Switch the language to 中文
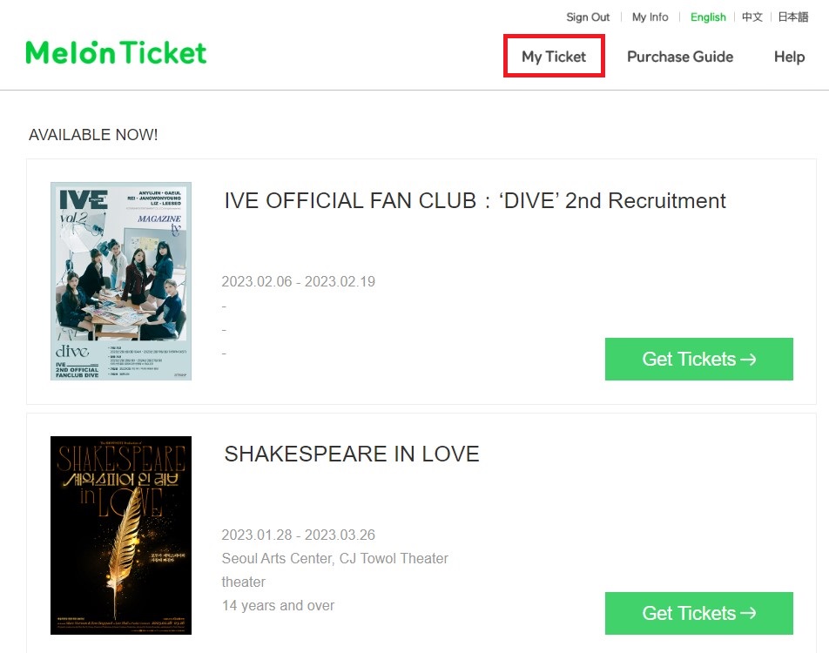This screenshot has height=653, width=829. click(752, 17)
